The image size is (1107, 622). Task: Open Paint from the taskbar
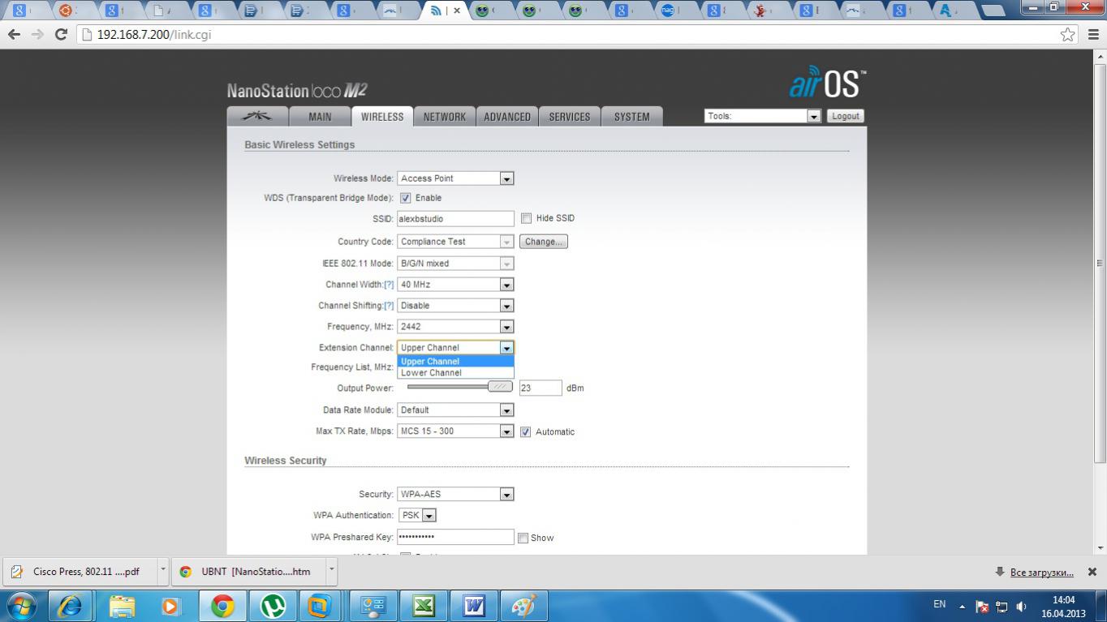(524, 606)
